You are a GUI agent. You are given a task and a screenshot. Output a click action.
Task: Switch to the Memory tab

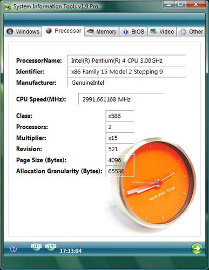[102, 31]
